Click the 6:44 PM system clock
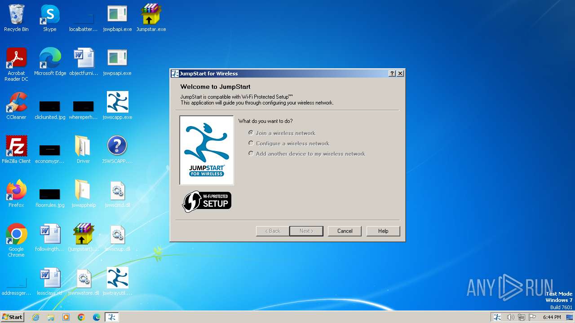Screen dimensions: 575x323 click(x=552, y=317)
